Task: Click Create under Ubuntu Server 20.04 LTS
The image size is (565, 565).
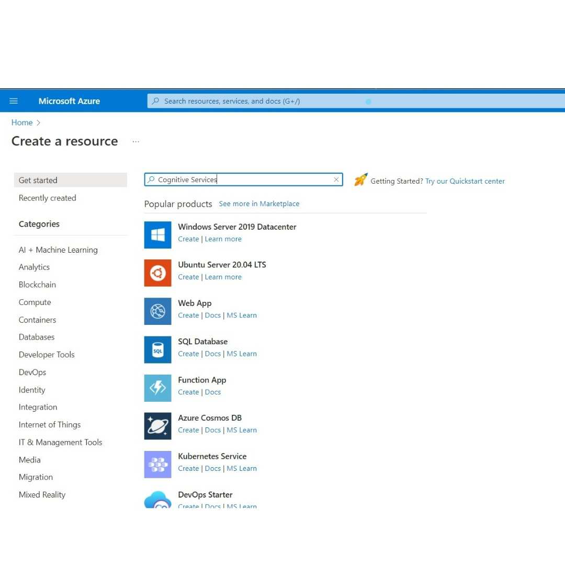Action: (188, 277)
